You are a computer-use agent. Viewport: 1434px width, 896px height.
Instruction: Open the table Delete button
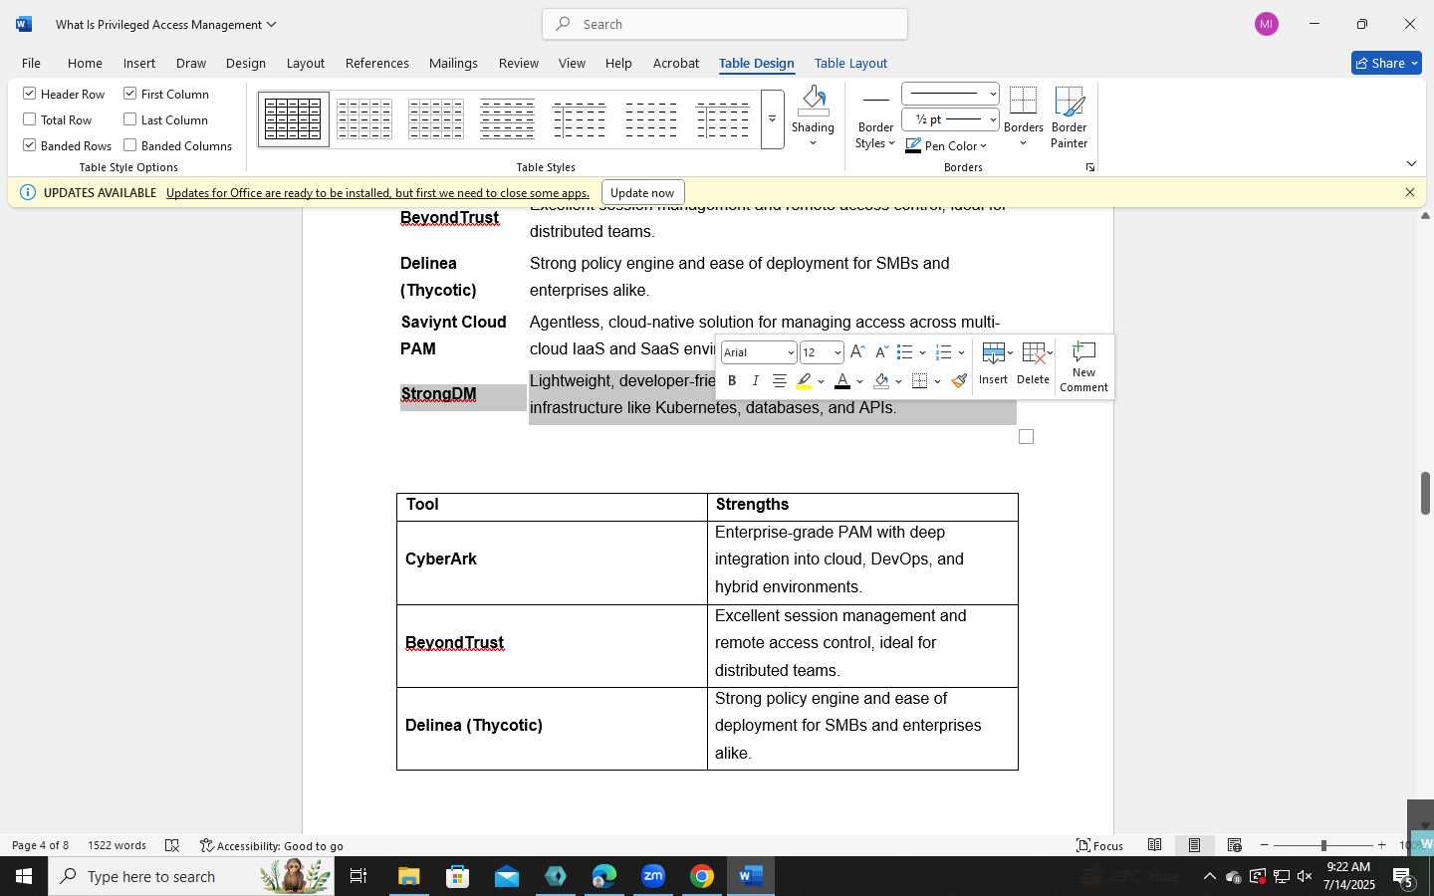pos(1034,363)
